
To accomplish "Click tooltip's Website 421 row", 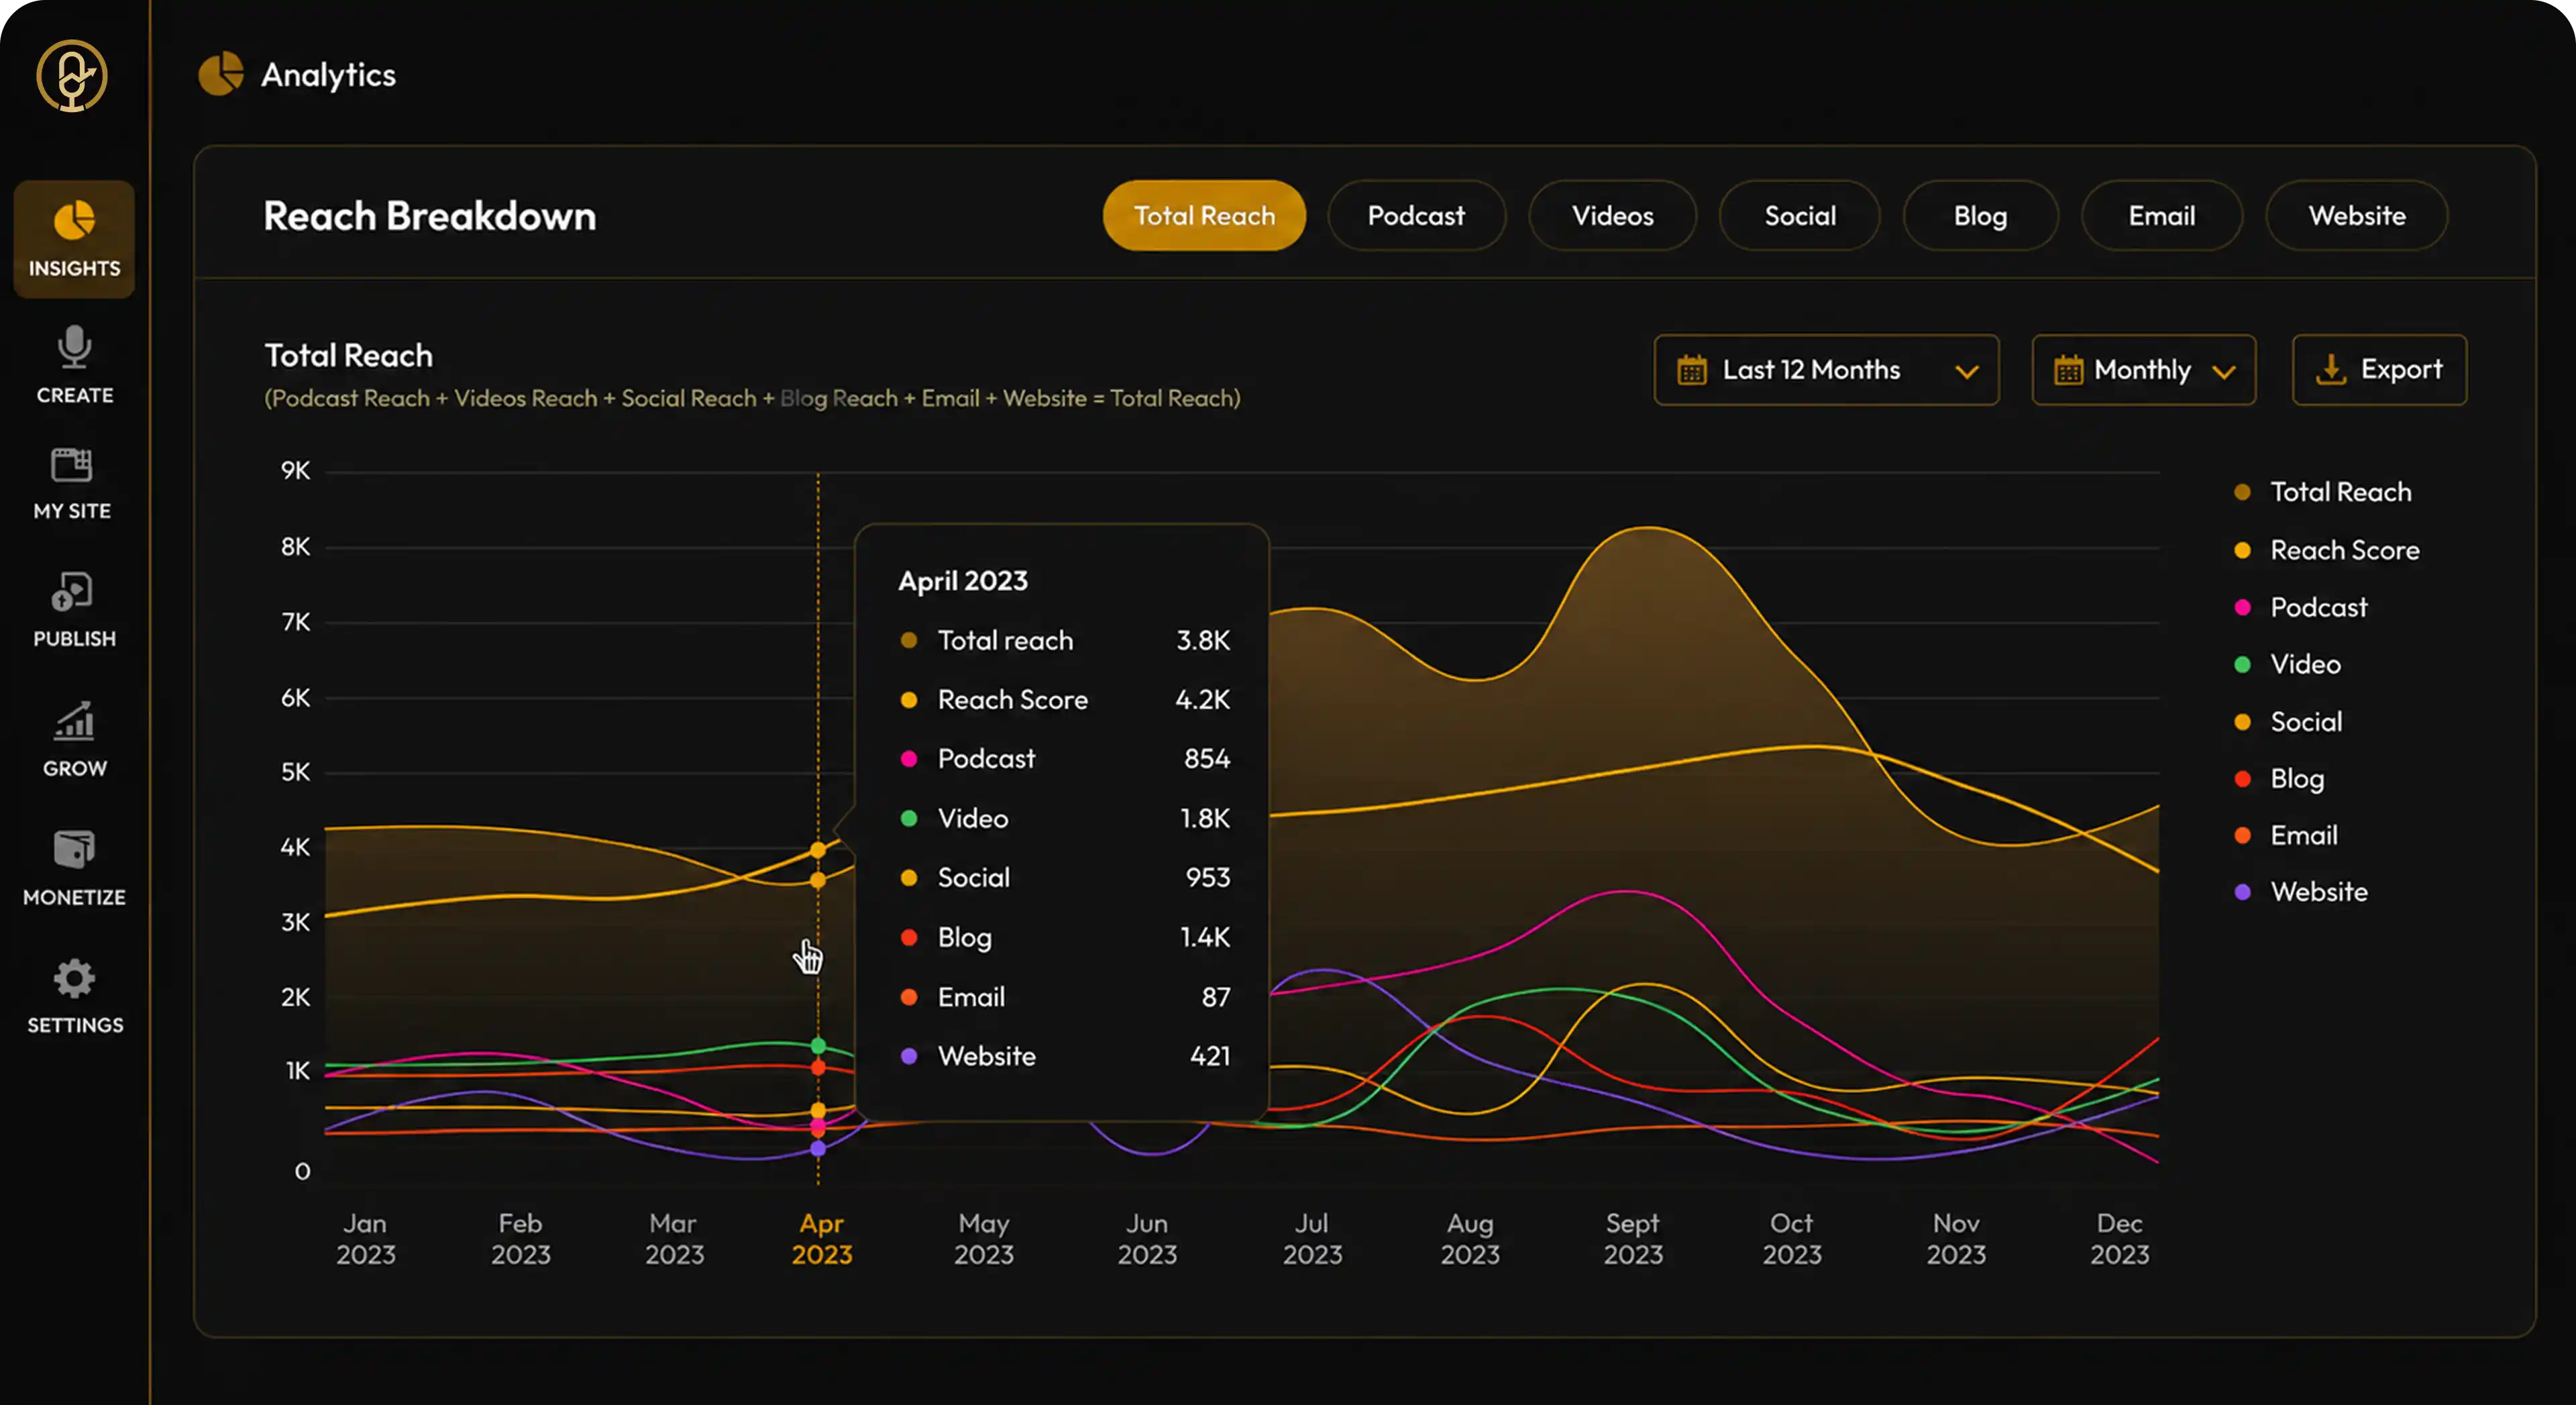I will [1064, 1056].
